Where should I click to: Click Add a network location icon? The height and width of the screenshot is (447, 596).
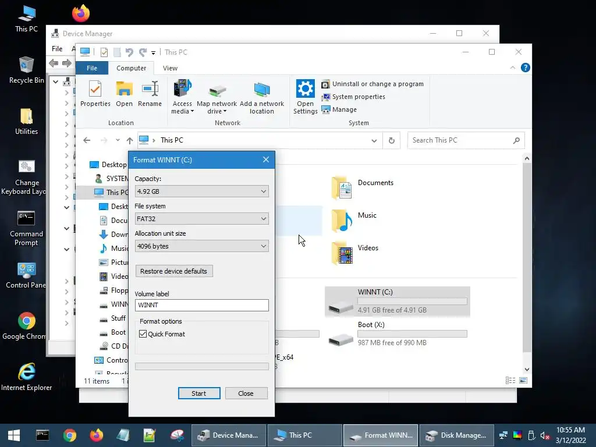click(261, 97)
